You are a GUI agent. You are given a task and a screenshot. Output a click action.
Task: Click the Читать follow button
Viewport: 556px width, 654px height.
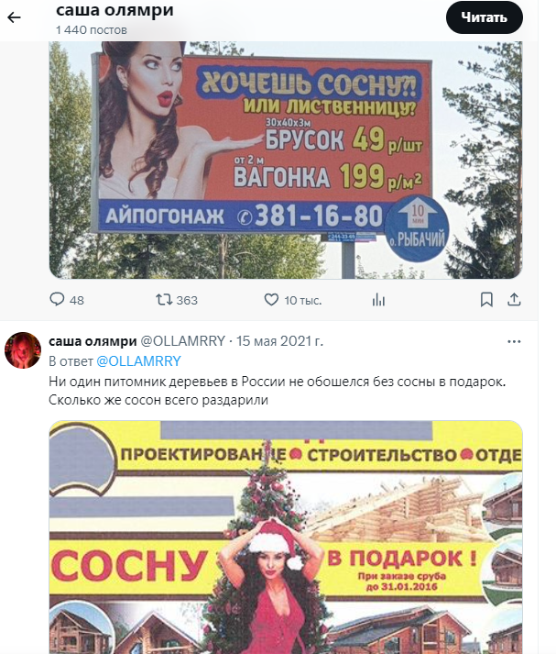tap(485, 17)
